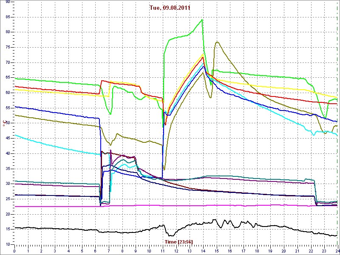Click the olive curve's peak near 77°C

[217, 42]
